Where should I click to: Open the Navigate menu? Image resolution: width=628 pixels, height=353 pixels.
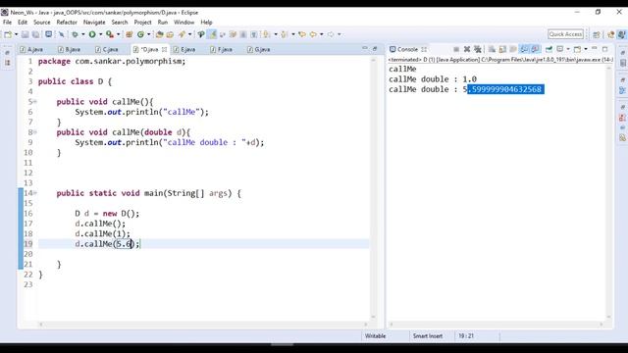coord(94,23)
